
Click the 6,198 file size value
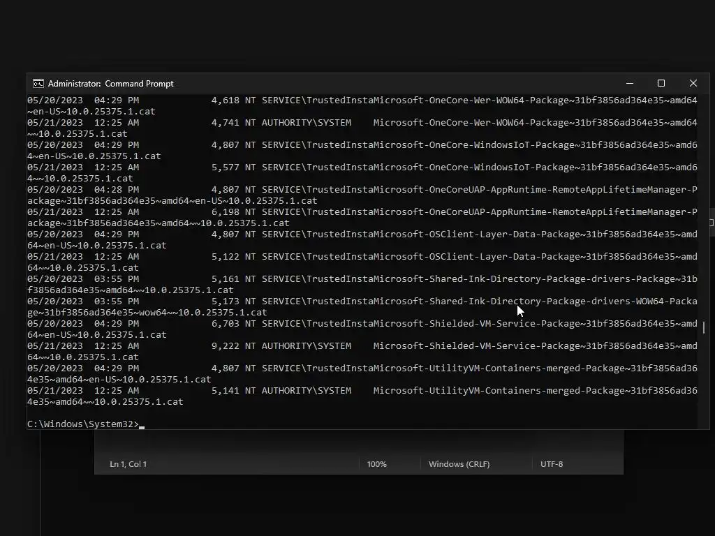[x=226, y=212]
